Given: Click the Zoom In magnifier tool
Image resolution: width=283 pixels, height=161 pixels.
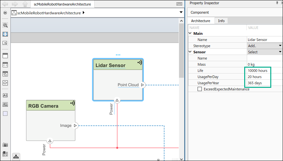Looking at the screenshot, I should click(5, 25).
